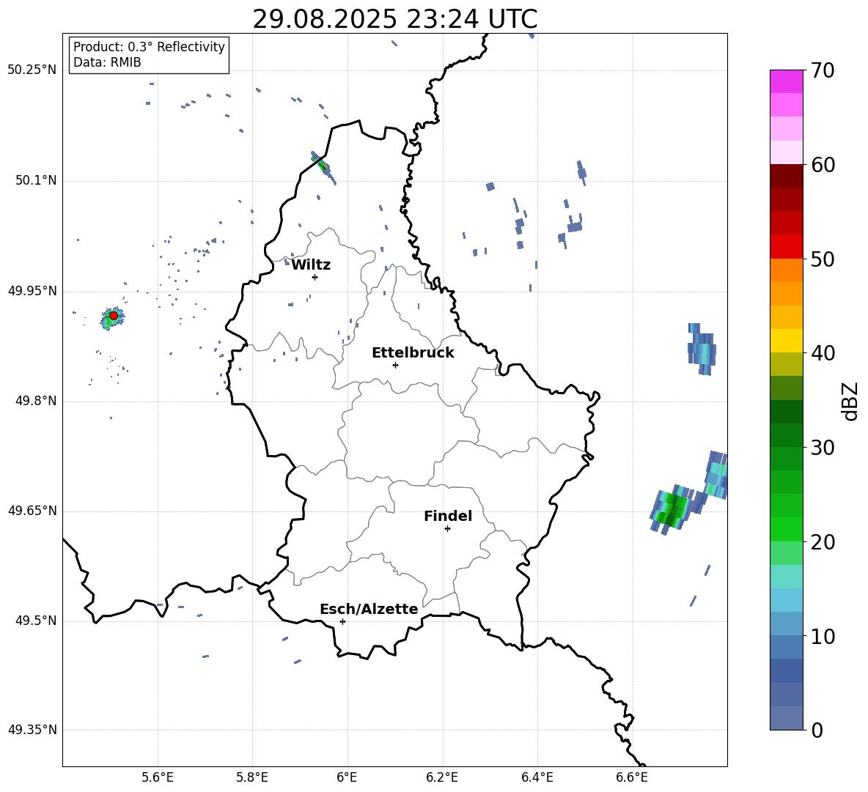Image resolution: width=868 pixels, height=792 pixels.
Task: Click the Data: RMIB text
Action: click(x=107, y=62)
